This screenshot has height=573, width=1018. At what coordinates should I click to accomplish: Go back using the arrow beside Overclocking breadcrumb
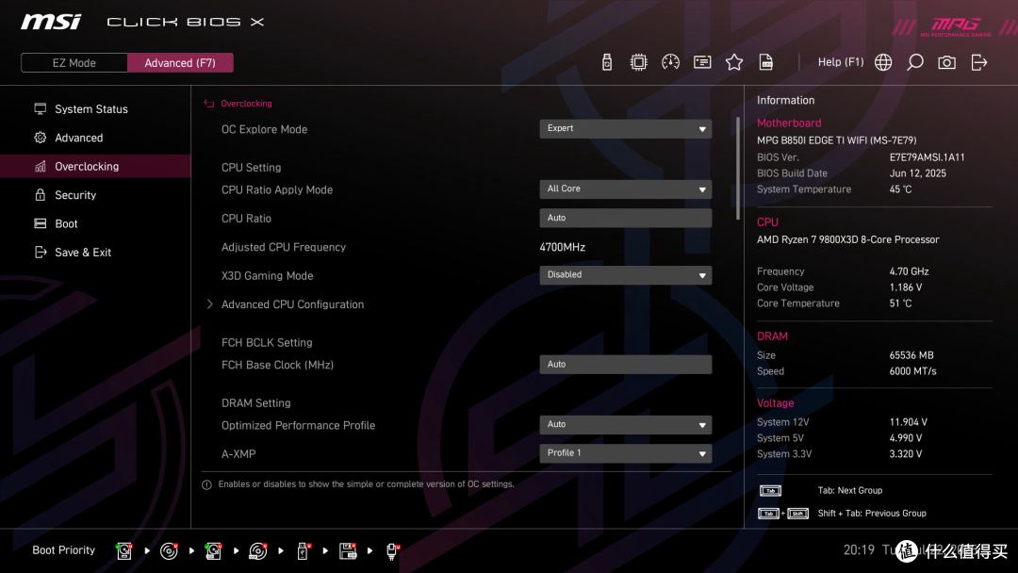tap(209, 104)
